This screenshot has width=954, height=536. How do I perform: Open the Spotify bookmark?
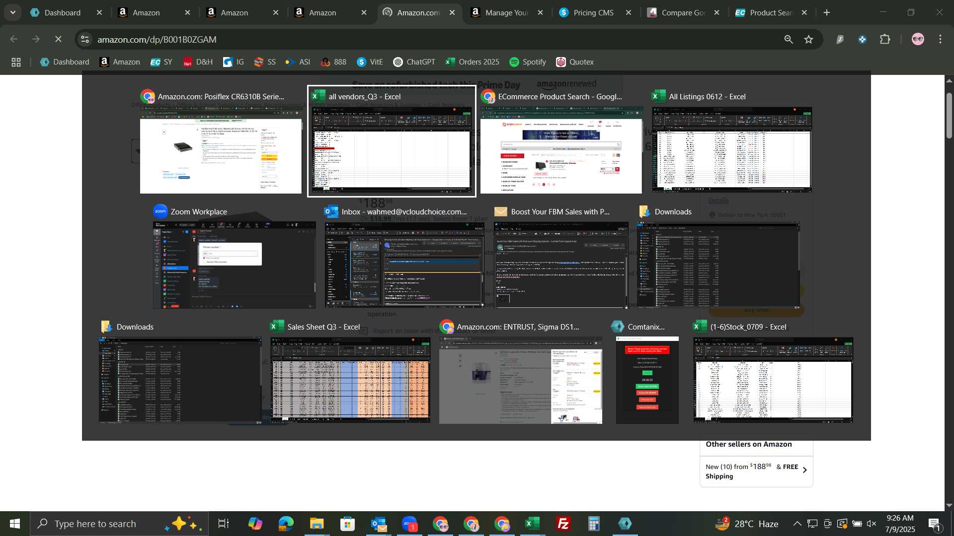coord(528,62)
